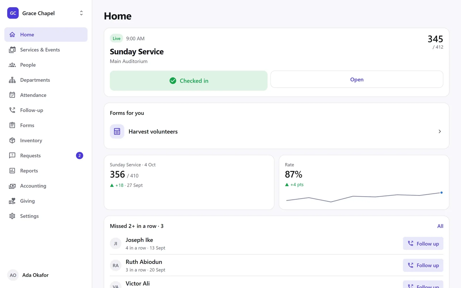Click the Home house icon in sidebar
The width and height of the screenshot is (461, 288).
pyautogui.click(x=12, y=35)
